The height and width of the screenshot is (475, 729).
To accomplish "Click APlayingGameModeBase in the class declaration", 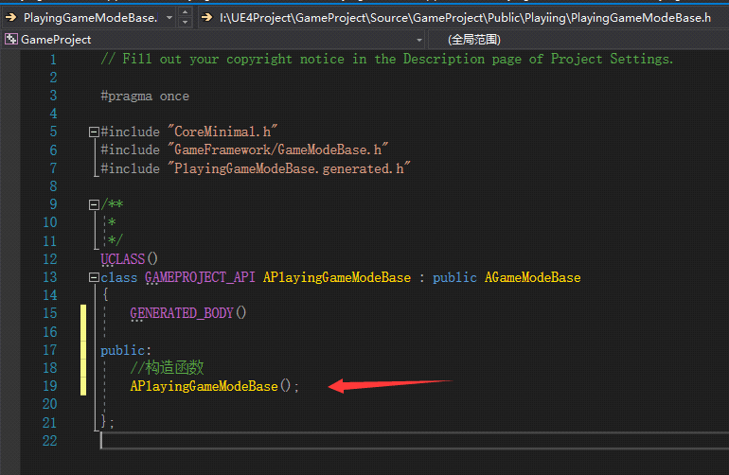I will tap(337, 277).
